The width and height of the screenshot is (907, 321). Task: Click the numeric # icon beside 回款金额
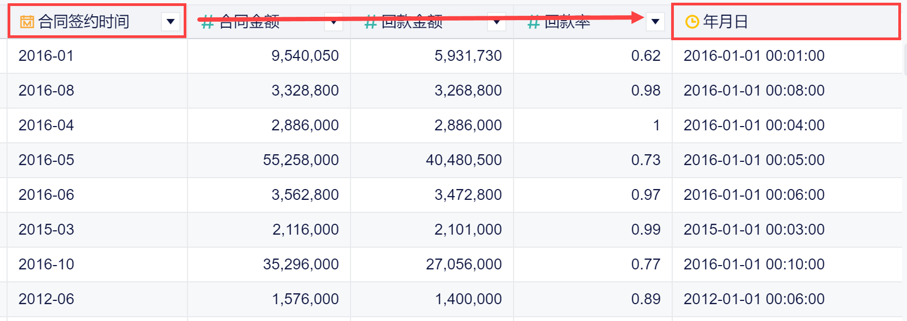click(370, 23)
